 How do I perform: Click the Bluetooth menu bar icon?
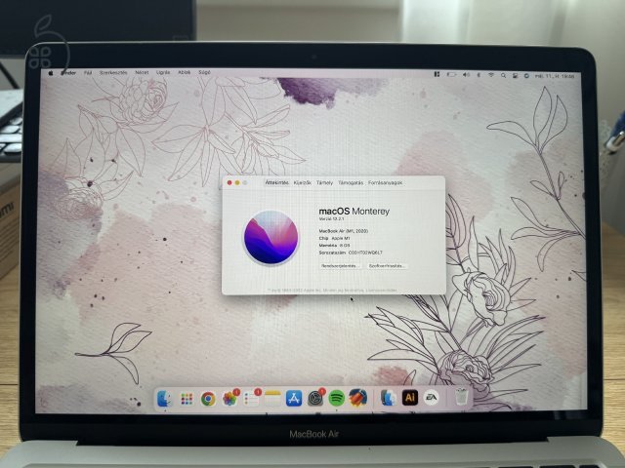(x=479, y=75)
